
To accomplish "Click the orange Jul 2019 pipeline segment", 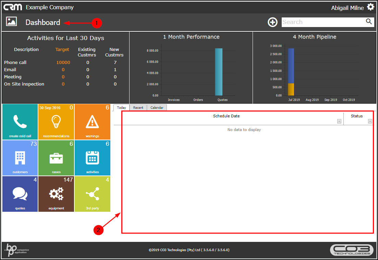I will pyautogui.click(x=291, y=90).
